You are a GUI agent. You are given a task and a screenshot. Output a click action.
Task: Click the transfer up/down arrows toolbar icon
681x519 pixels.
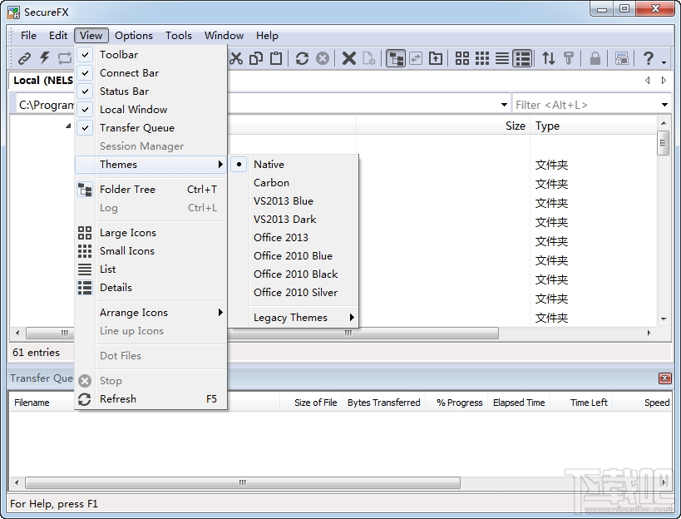click(x=548, y=58)
